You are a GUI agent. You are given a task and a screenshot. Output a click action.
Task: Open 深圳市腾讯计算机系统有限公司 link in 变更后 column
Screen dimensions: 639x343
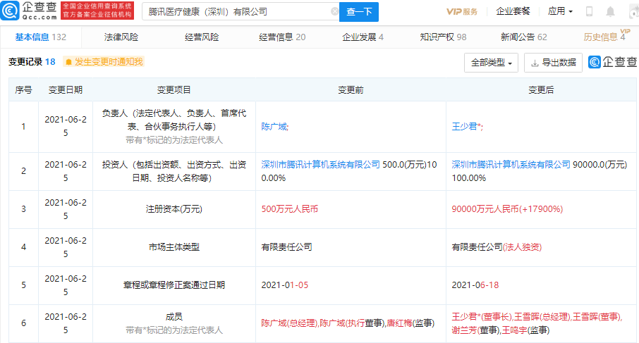click(x=511, y=164)
